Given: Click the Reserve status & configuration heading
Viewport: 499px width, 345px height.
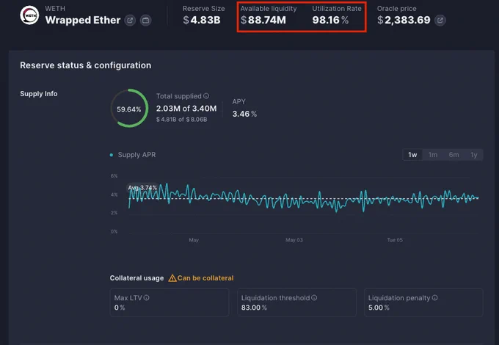Looking at the screenshot, I should coord(86,65).
